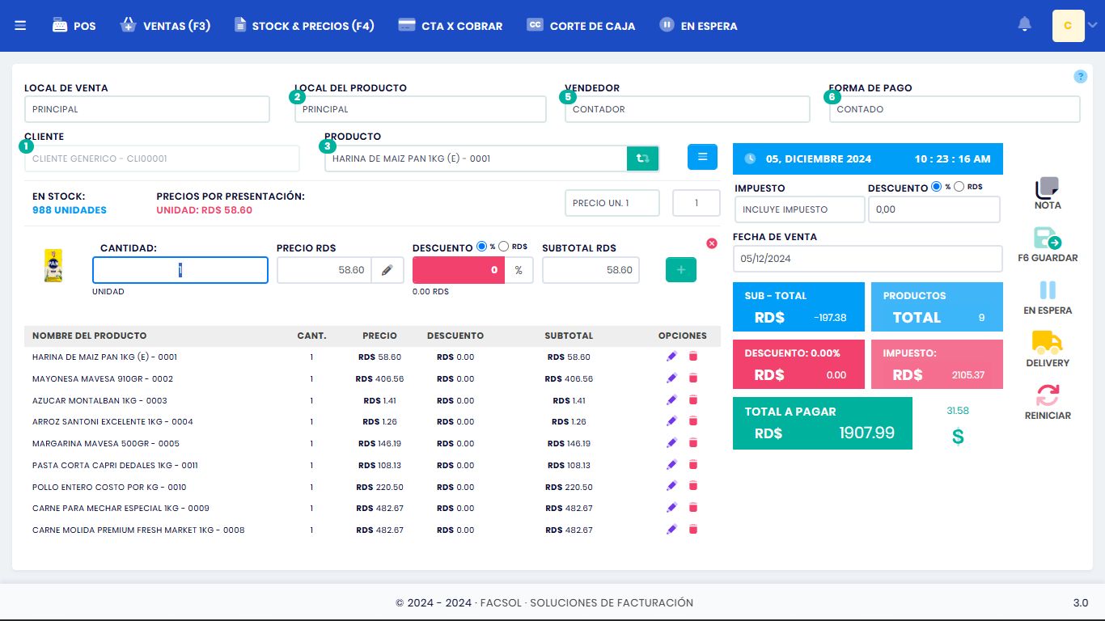The image size is (1105, 621).
Task: Click the '988 UNIDADES' stock text
Action: (70, 210)
